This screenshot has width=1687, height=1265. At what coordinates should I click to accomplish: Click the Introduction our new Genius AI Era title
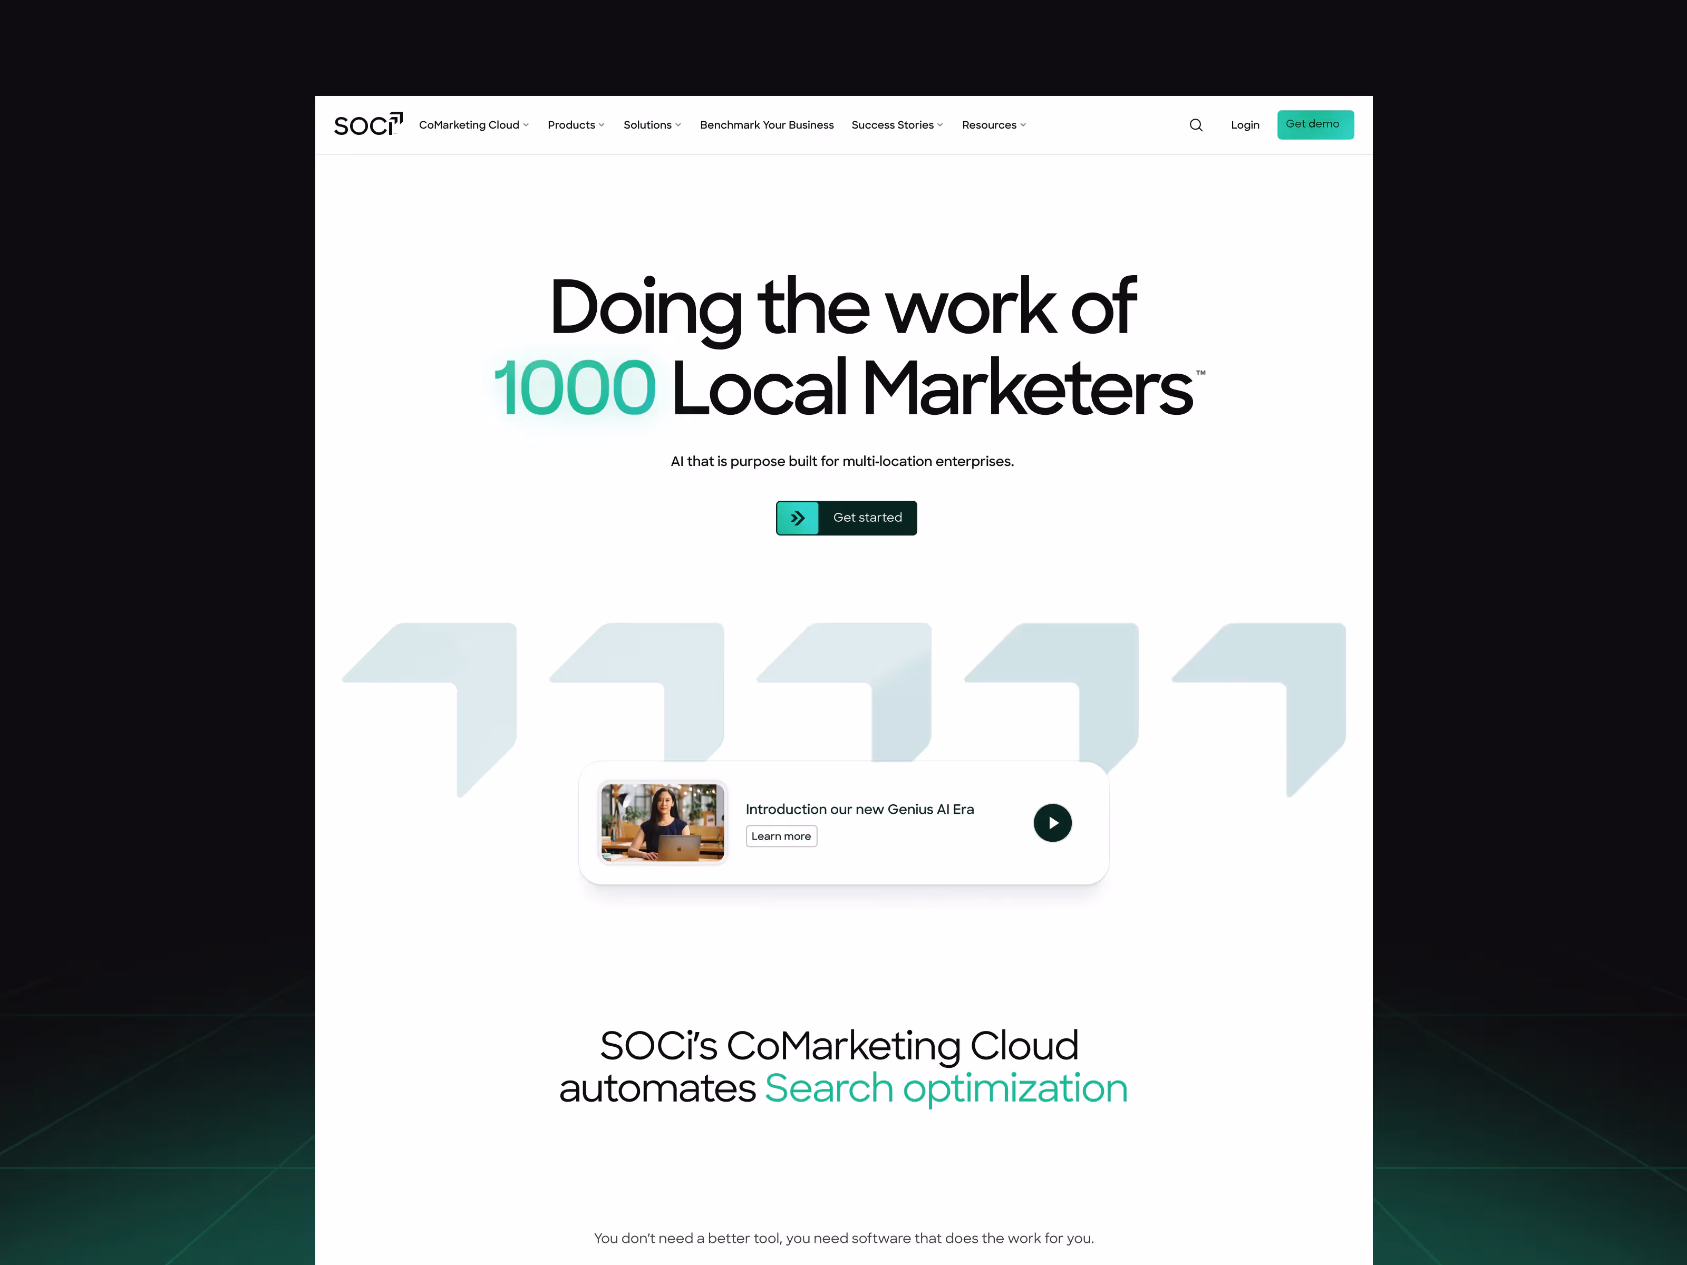tap(859, 809)
